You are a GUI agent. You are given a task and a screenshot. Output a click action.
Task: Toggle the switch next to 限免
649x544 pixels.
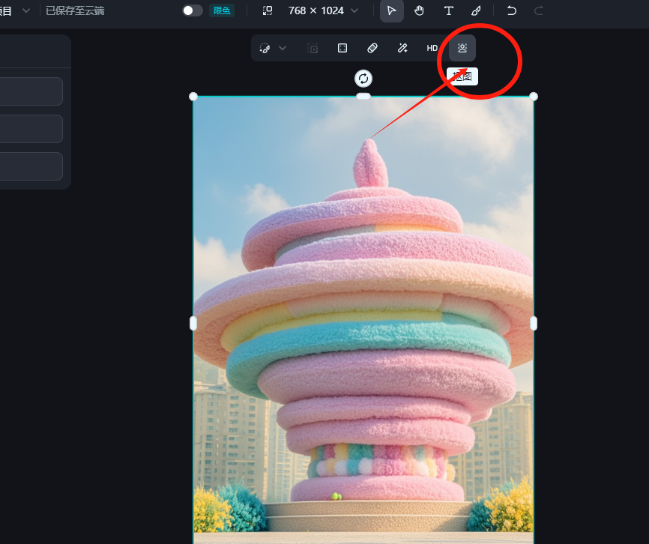tap(193, 10)
